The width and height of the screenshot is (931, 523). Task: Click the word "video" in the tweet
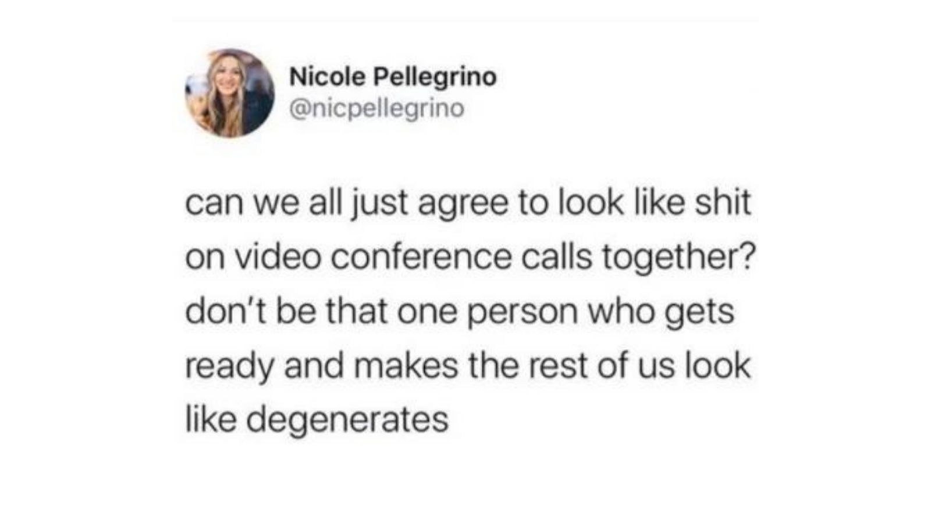click(278, 256)
